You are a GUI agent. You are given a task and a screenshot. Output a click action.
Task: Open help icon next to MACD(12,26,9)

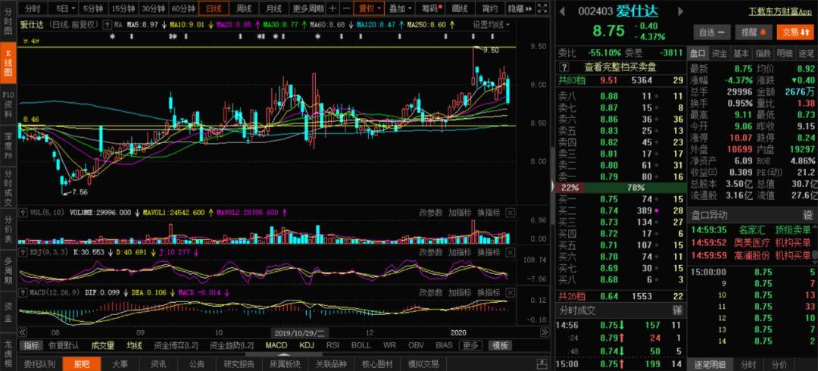(23, 292)
